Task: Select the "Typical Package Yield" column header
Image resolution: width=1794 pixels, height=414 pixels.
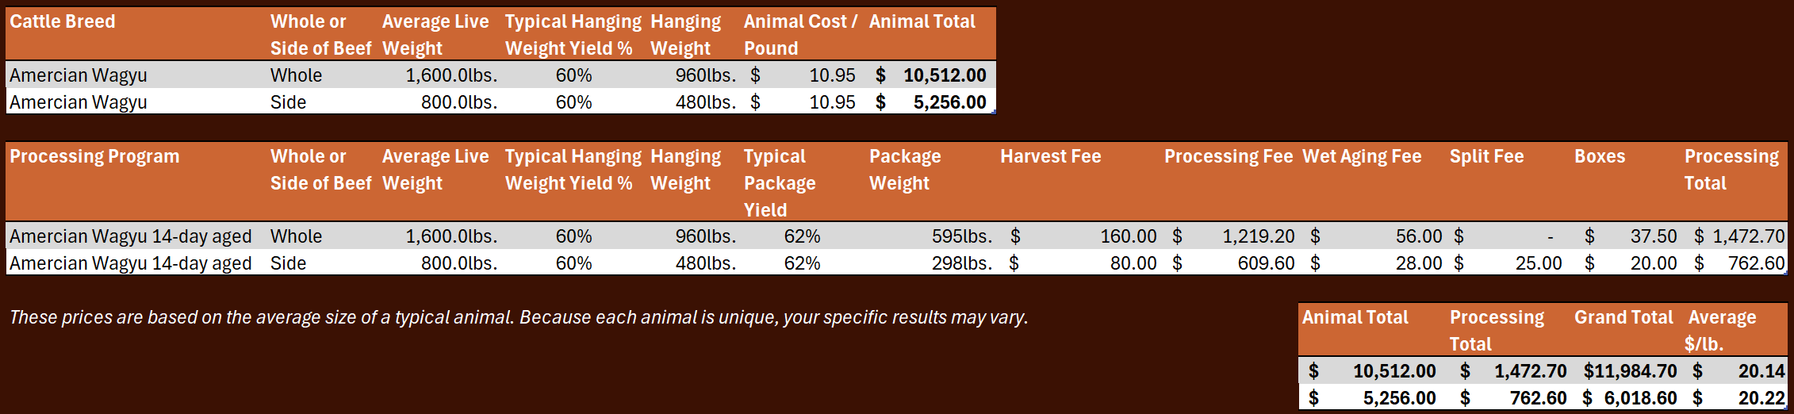Action: pos(780,183)
